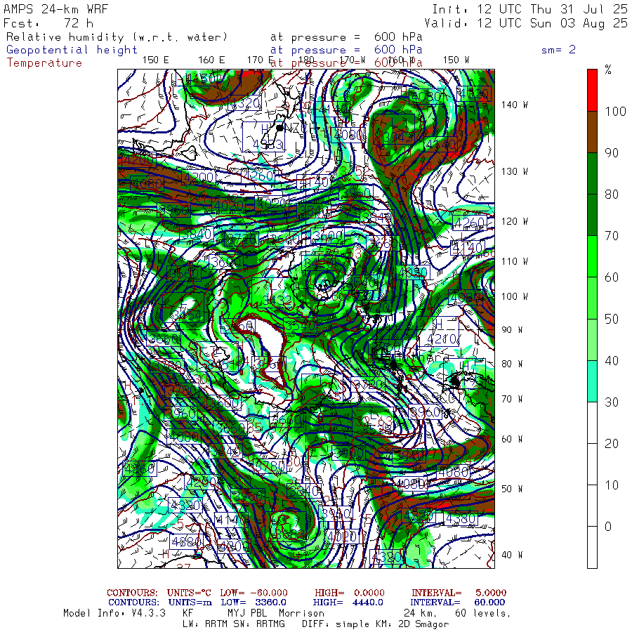Click the 'HIGH= 4440.0' height value
The width and height of the screenshot is (632, 632).
348,603
